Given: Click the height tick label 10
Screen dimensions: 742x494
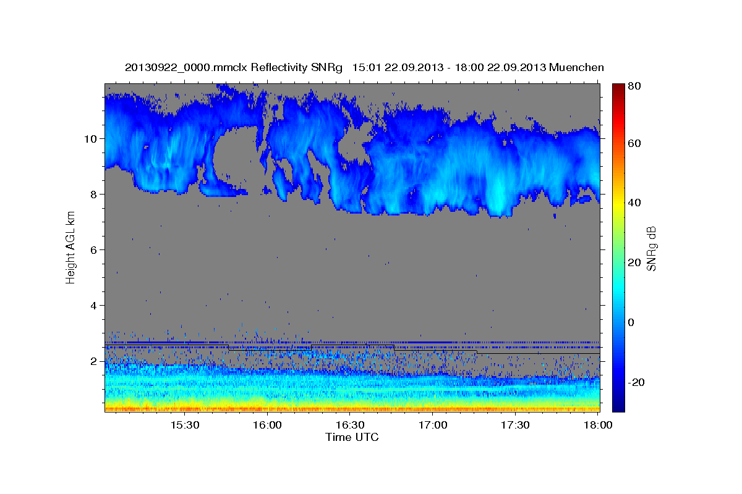Looking at the screenshot, I should (x=91, y=138).
